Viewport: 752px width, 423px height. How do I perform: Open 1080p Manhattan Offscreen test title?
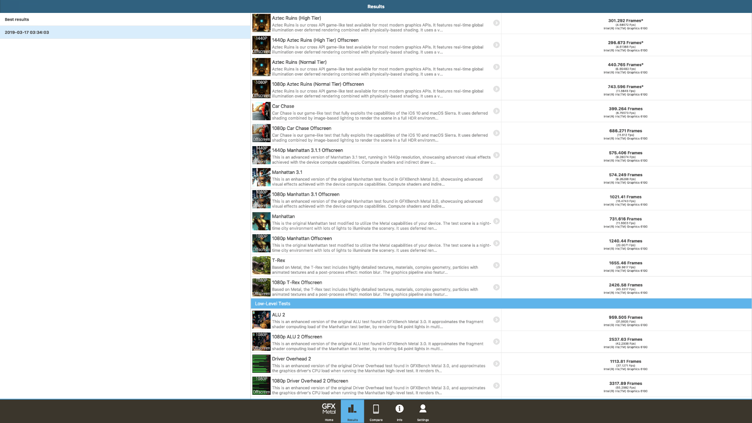(302, 238)
